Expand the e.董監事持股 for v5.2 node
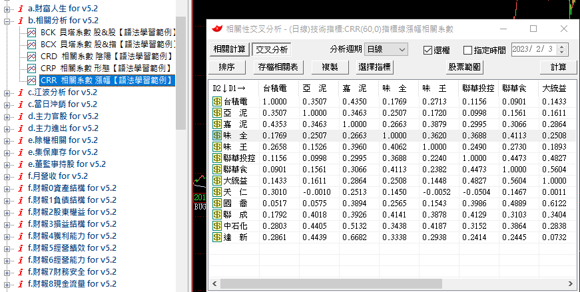580x292 pixels. point(7,164)
